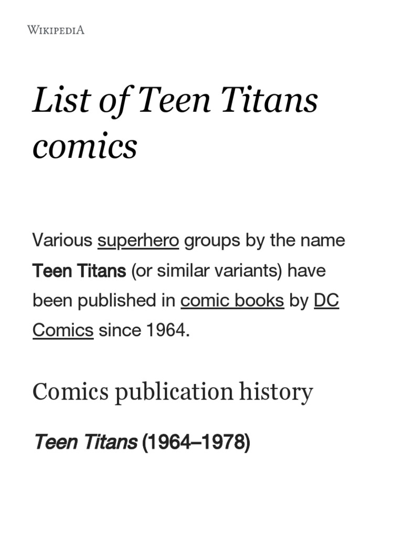Screen dimensions: 403x537
Task: Follow the comic books link
Action: tap(232, 301)
